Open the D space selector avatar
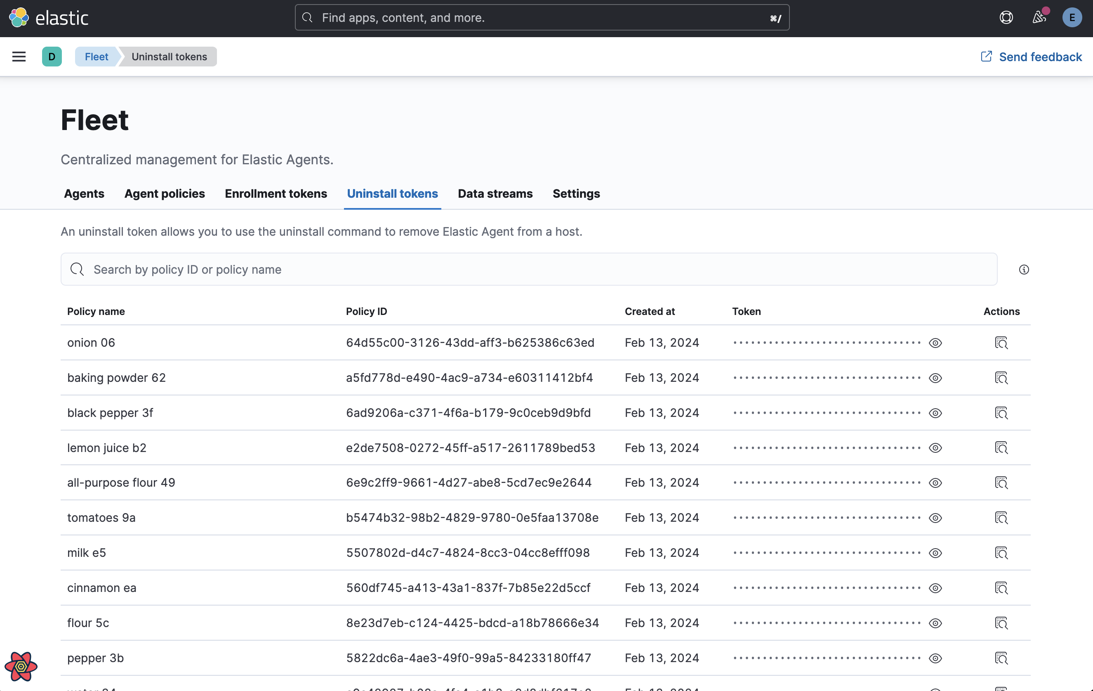This screenshot has height=691, width=1093. point(52,57)
